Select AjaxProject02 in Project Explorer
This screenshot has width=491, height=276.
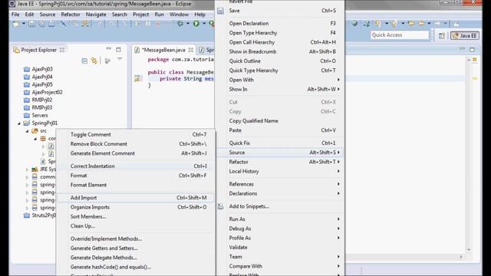pos(47,92)
